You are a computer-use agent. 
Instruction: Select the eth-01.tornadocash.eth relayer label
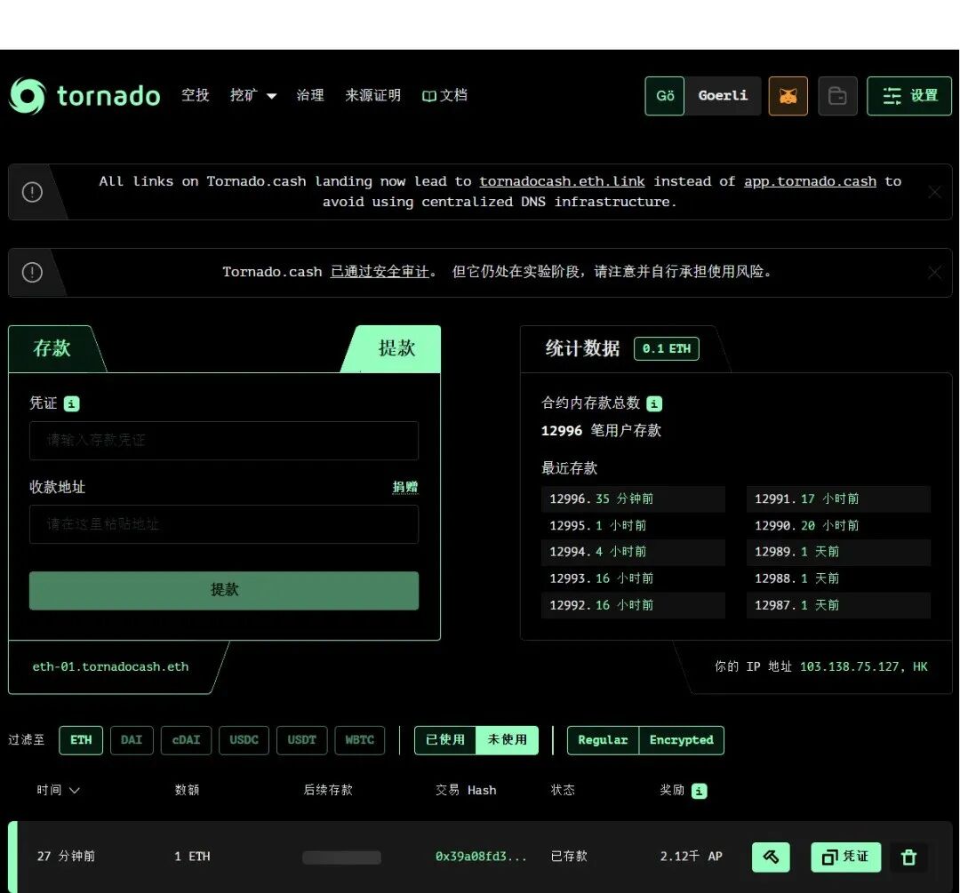click(x=111, y=667)
